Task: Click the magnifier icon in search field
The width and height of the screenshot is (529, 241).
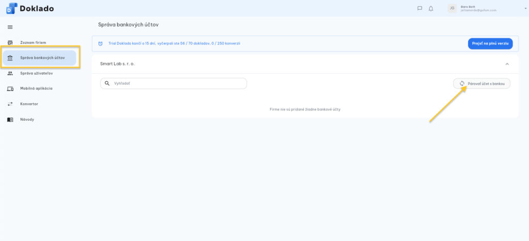Action: pos(107,83)
